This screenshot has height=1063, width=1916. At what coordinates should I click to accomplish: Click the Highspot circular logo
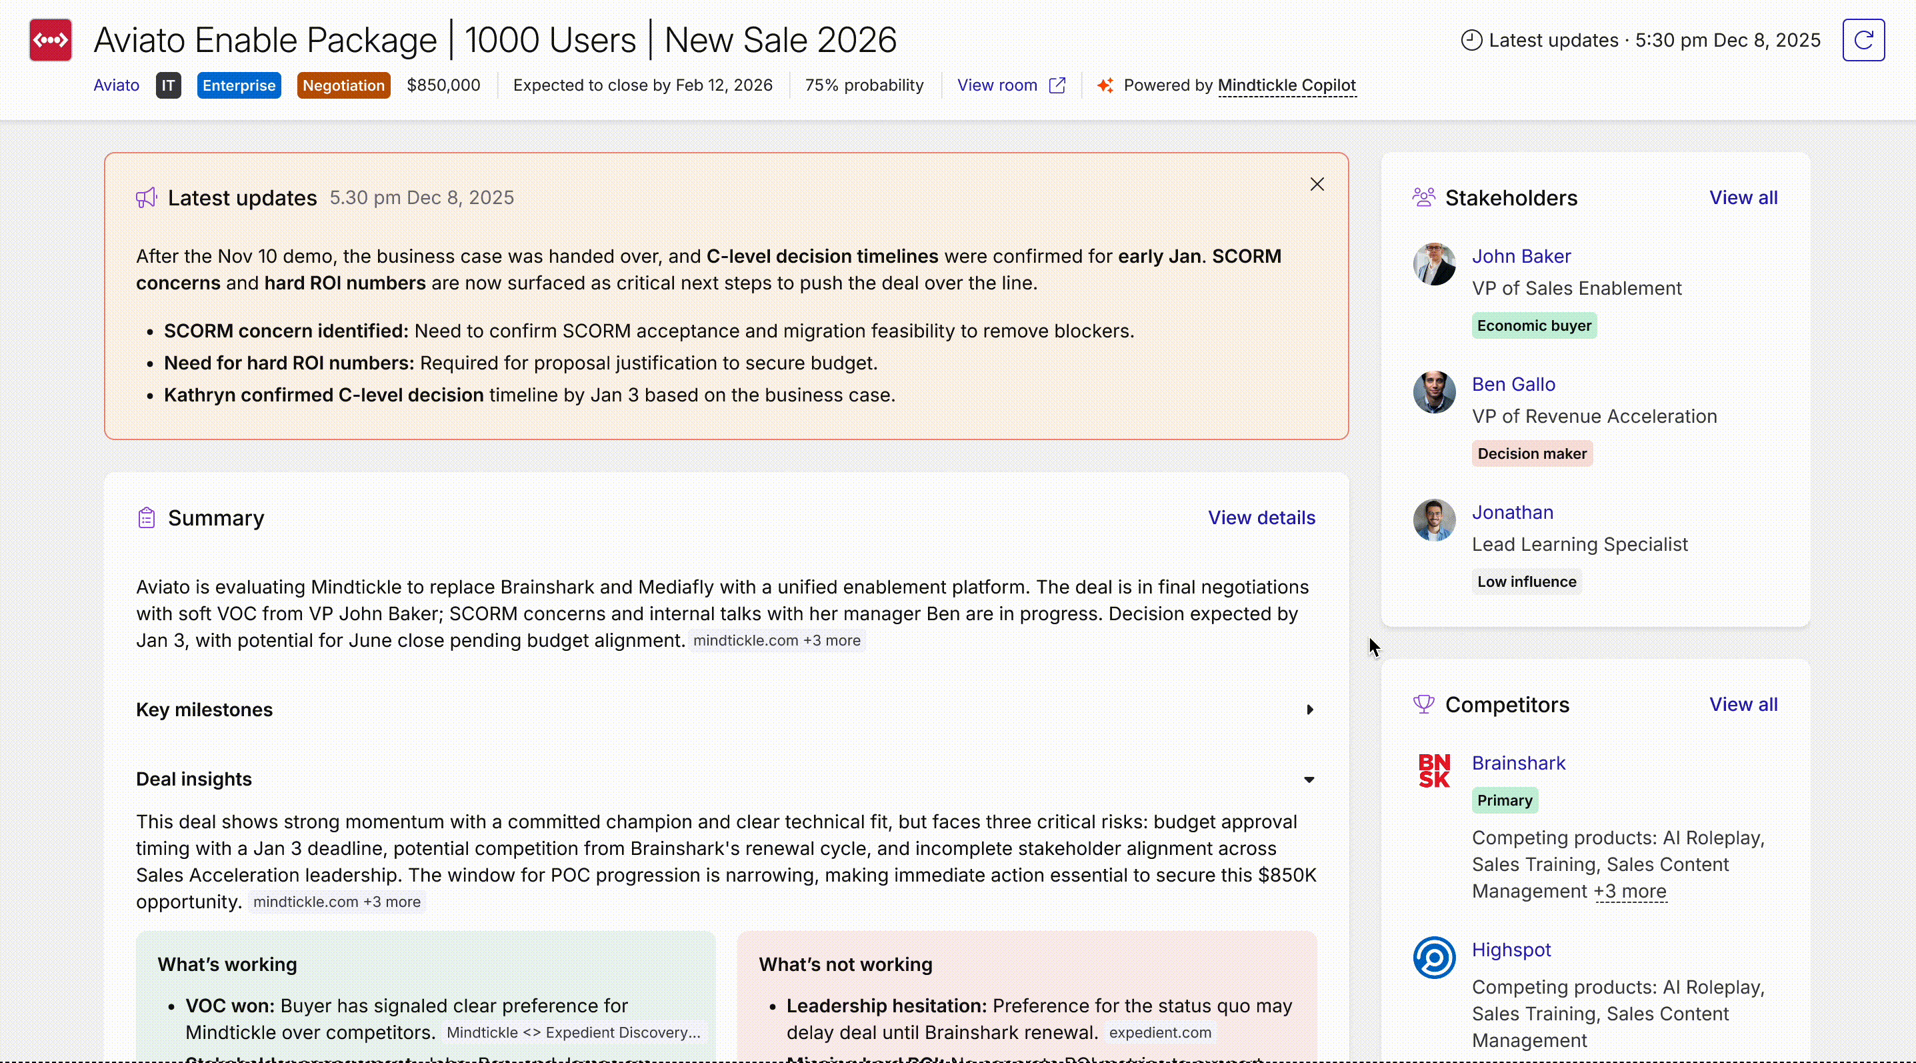coord(1433,958)
